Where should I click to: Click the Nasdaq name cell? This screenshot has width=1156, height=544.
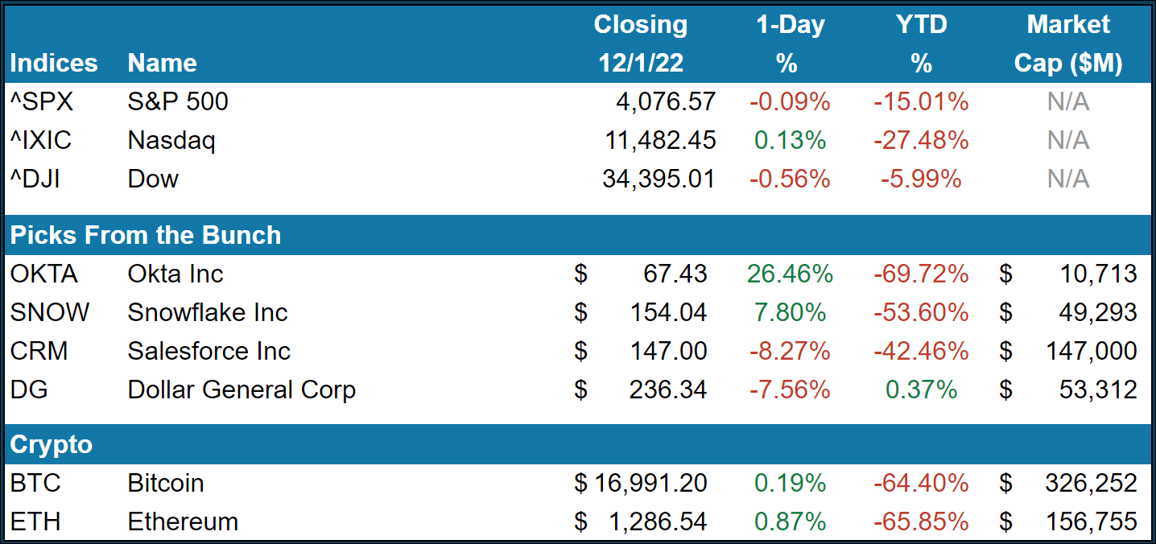coord(171,140)
